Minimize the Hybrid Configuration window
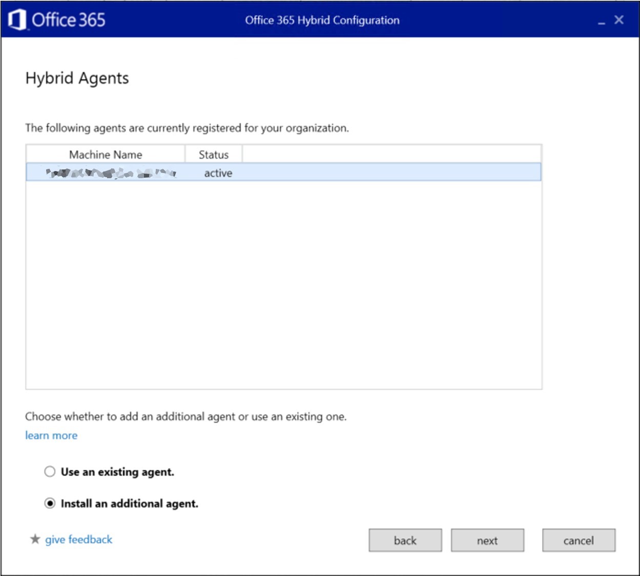The width and height of the screenshot is (640, 576). [x=601, y=21]
